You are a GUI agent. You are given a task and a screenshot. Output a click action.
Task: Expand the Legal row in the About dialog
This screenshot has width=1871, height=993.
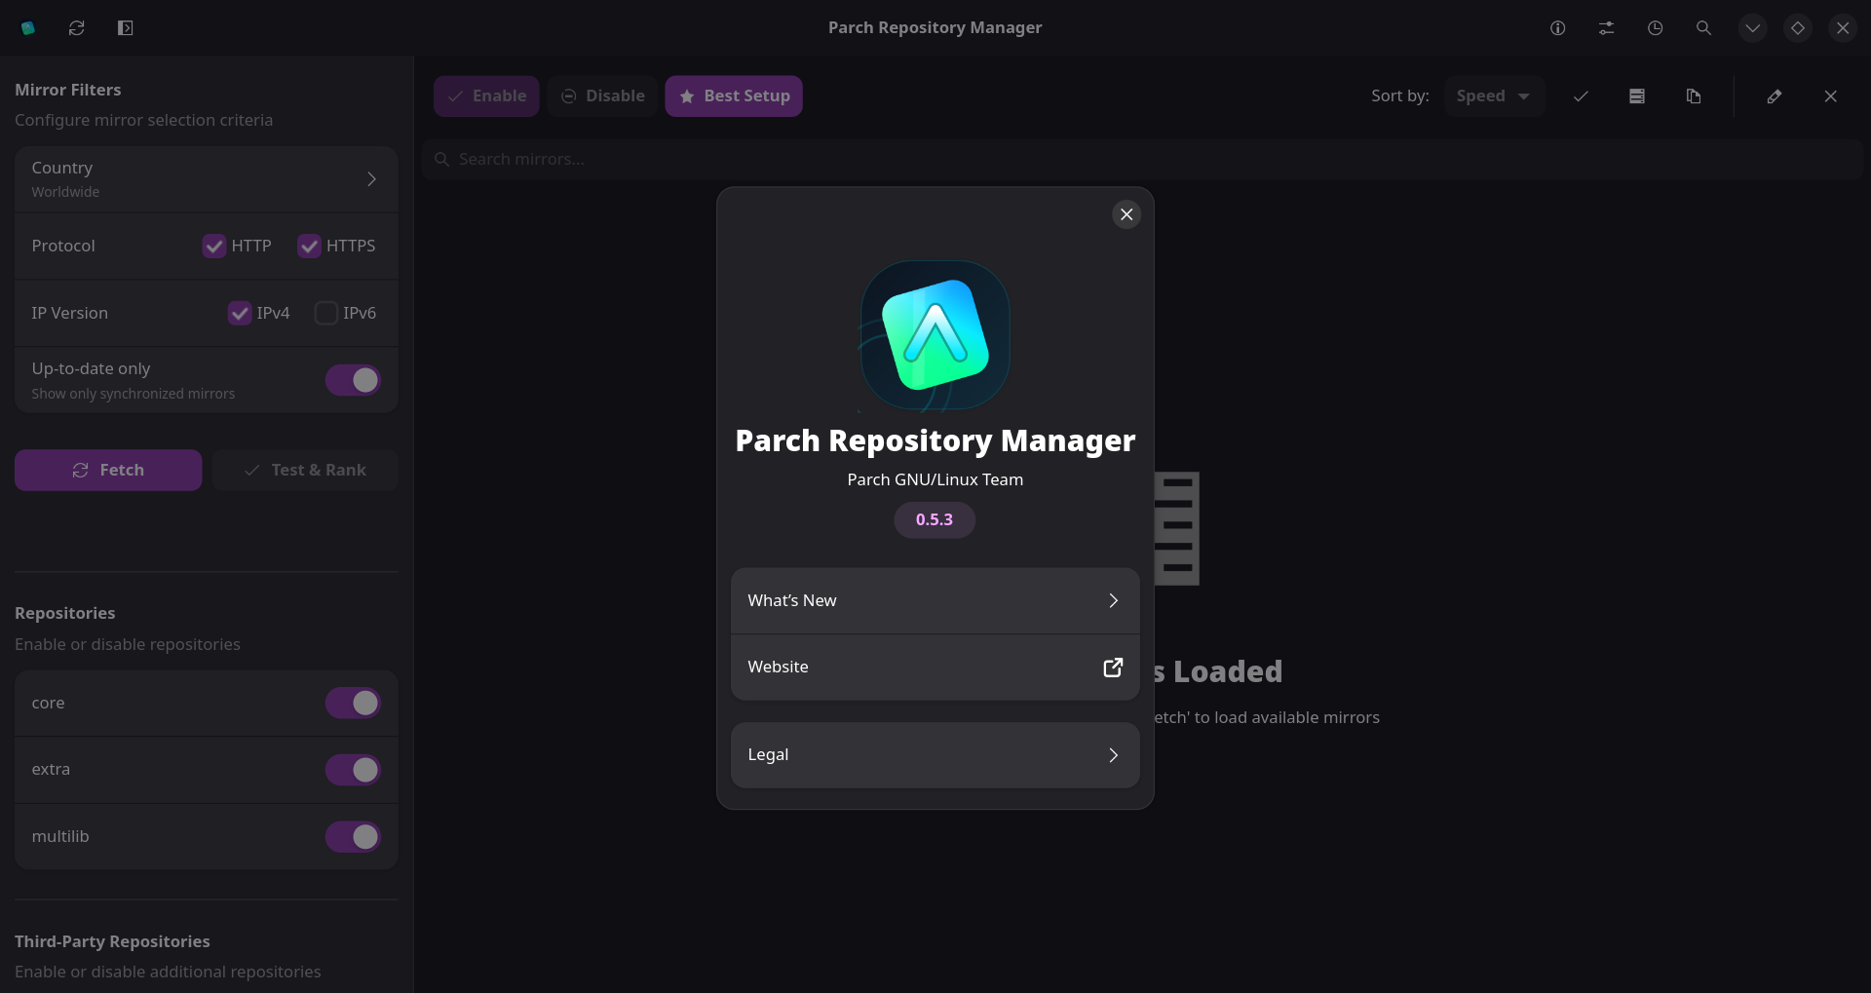[x=935, y=755]
